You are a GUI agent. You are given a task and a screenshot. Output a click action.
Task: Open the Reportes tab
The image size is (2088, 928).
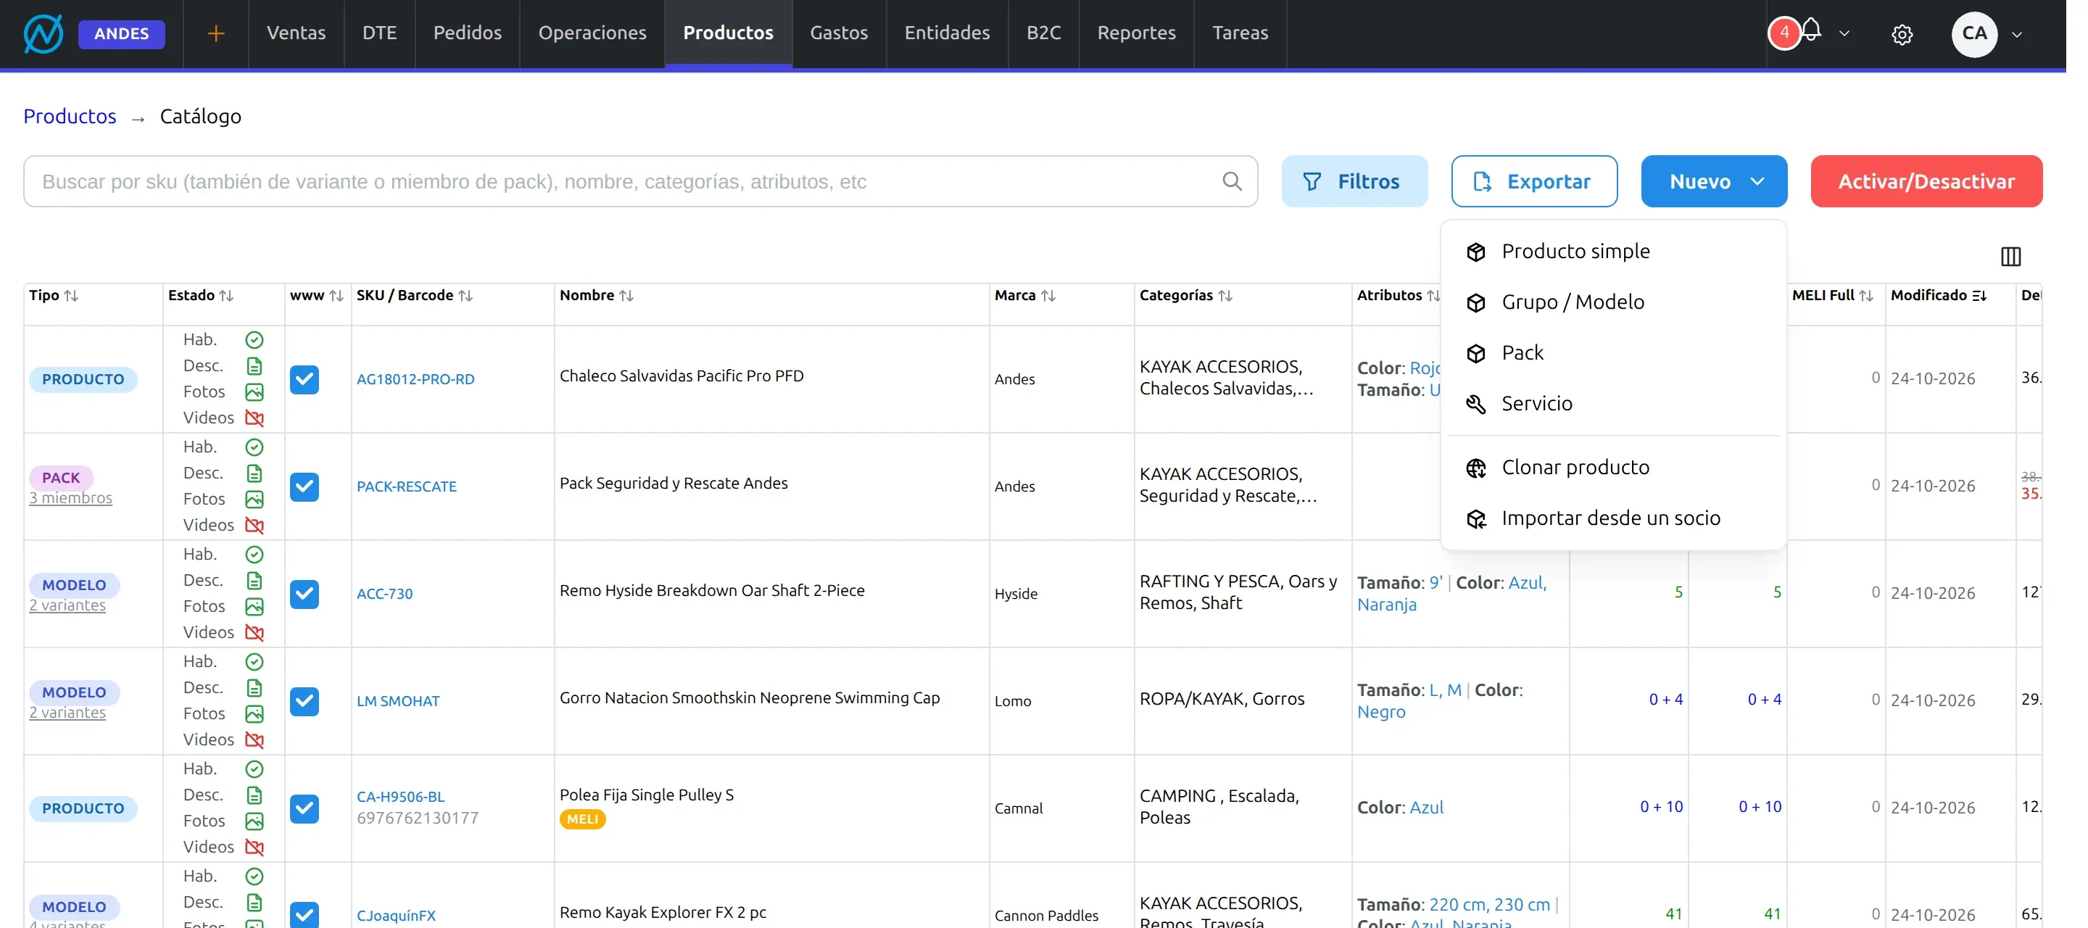click(1135, 33)
